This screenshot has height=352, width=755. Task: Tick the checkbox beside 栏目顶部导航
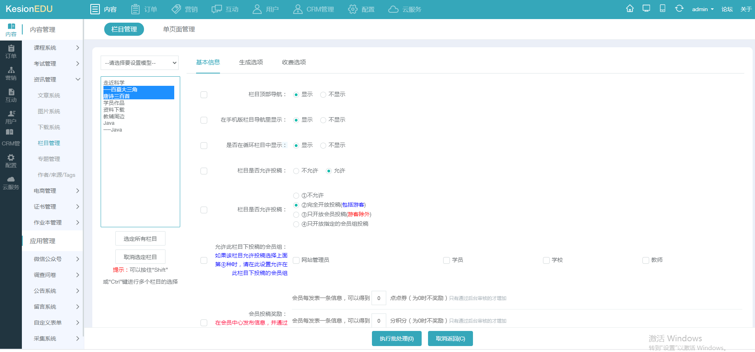point(204,95)
